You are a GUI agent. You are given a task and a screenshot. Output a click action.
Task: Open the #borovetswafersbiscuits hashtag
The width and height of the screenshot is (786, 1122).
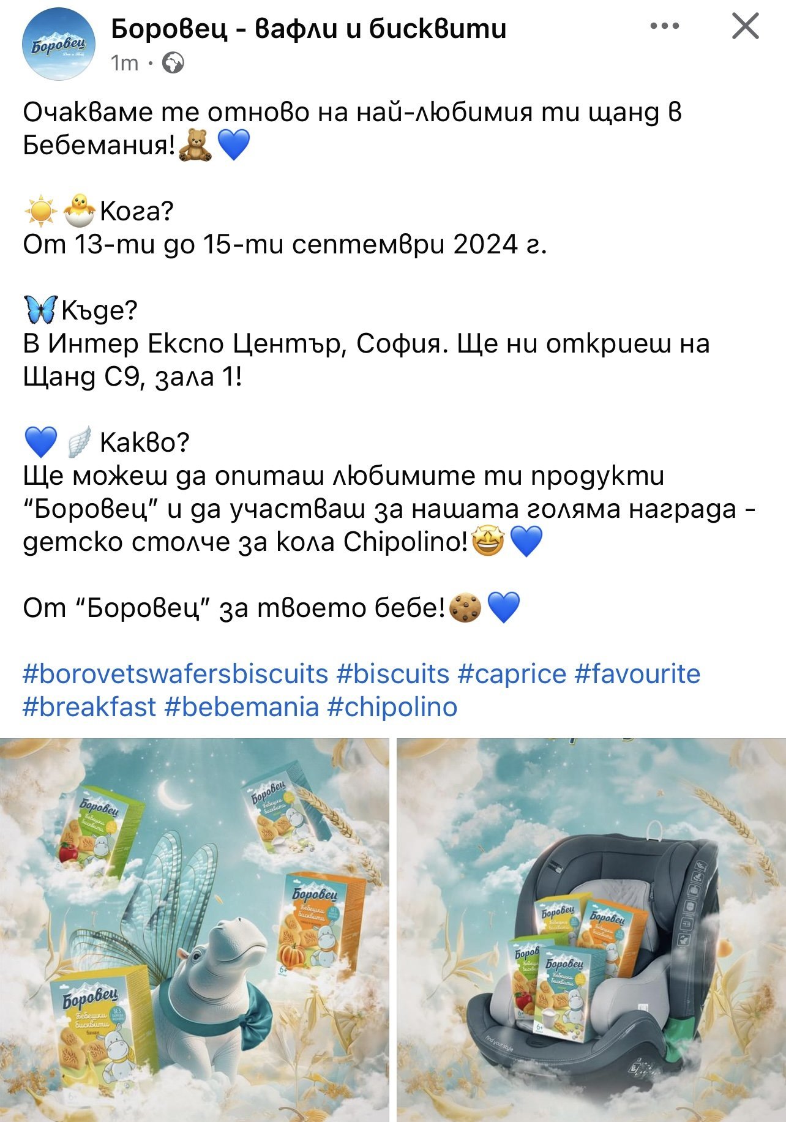click(x=176, y=674)
